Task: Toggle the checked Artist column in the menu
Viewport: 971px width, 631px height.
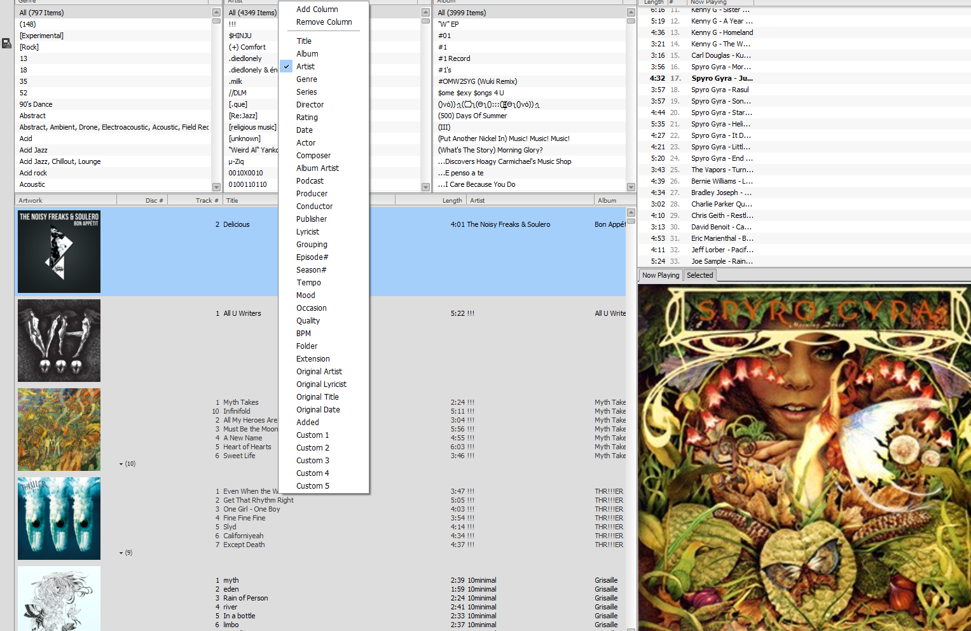Action: pyautogui.click(x=324, y=67)
